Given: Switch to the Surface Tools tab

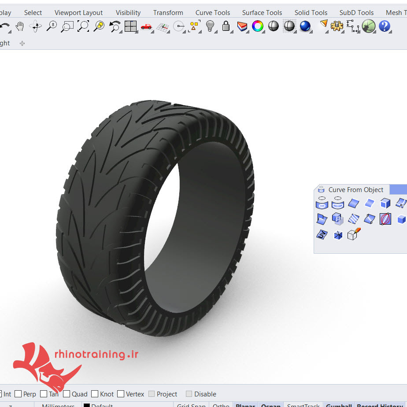Looking at the screenshot, I should [262, 12].
